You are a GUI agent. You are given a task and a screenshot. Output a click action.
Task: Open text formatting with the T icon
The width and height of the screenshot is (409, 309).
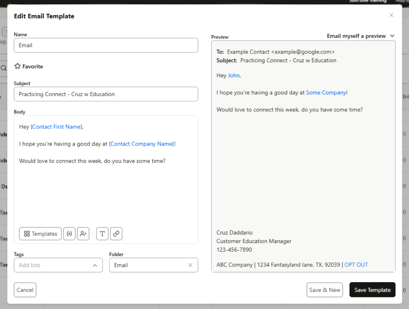[x=102, y=234]
